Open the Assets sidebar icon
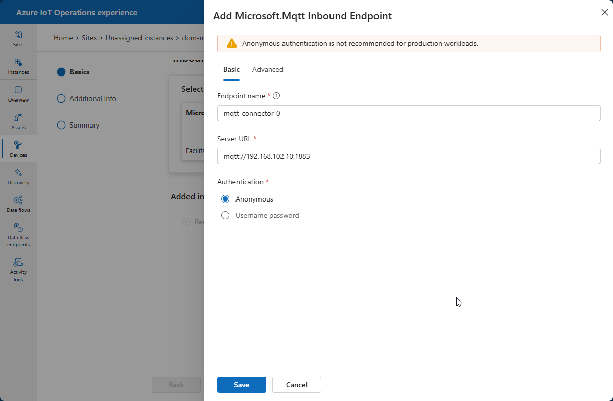 tap(18, 121)
